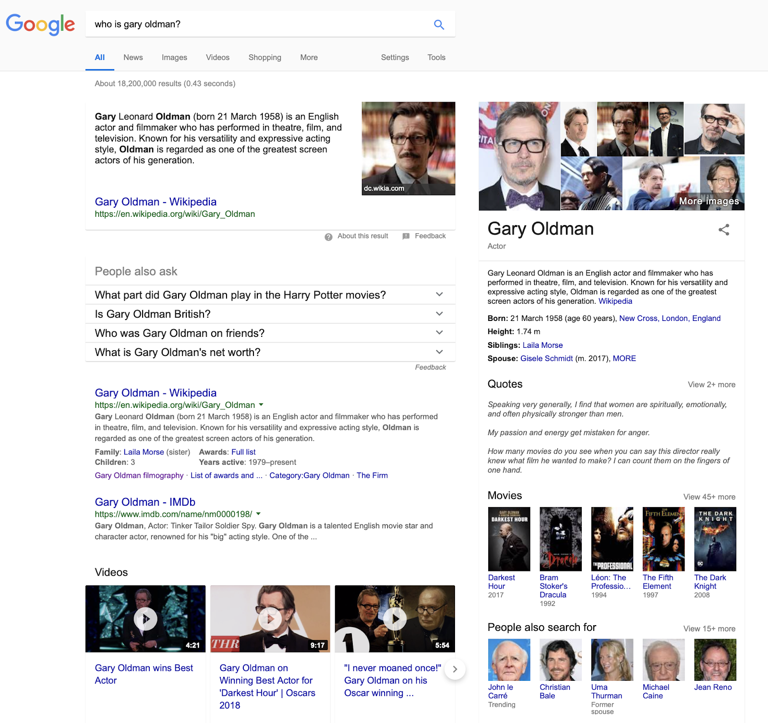Open dropdown arrow beside the Wikipedia result URL
This screenshot has width=768, height=723.
coord(261,404)
